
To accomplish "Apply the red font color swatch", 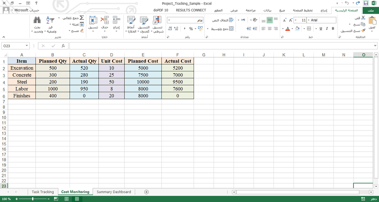I will tap(287, 29).
